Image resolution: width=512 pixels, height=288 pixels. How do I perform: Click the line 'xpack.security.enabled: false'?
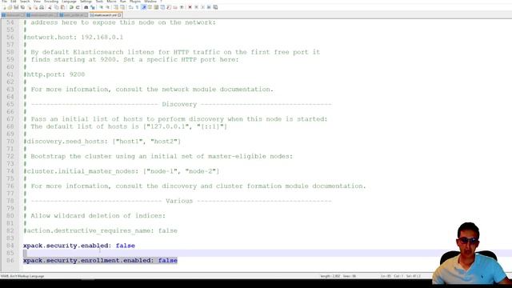coord(79,246)
